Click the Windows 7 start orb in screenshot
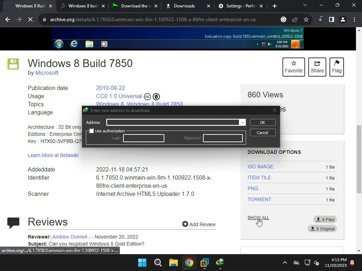Screen dimensions: 362x271 (x=59, y=44)
